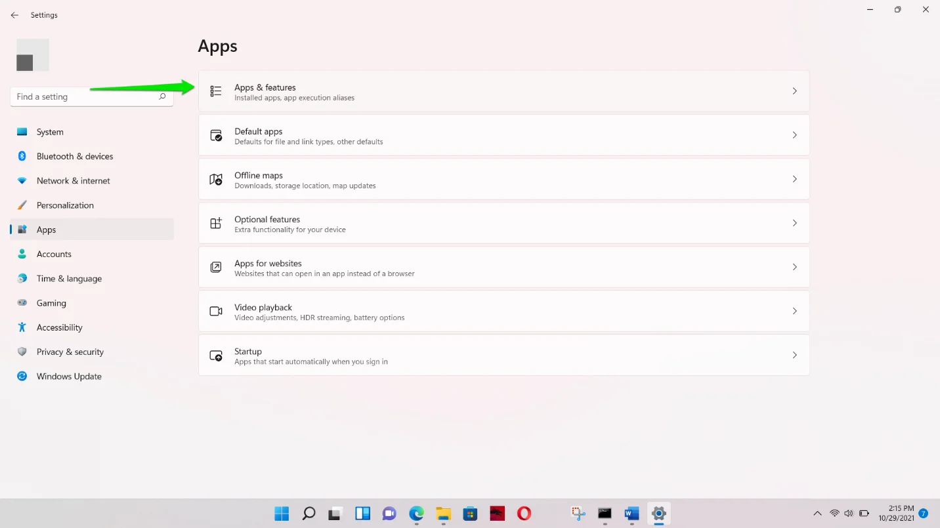Expand Apps & features via its chevron
Viewport: 940px width, 528px height.
(x=794, y=91)
